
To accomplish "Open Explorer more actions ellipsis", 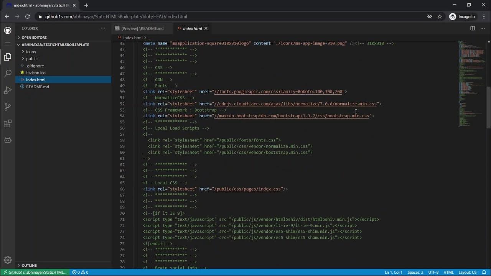I will 103,28.
